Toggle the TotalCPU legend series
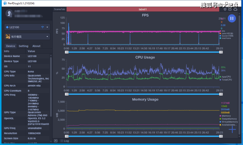Image resolution: width=243 pixels, height=145 pixels. click(226, 80)
